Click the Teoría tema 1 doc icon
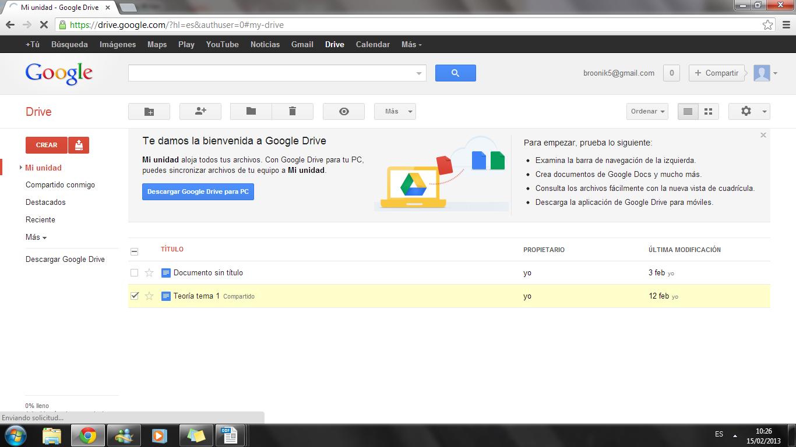796x447 pixels. click(165, 296)
